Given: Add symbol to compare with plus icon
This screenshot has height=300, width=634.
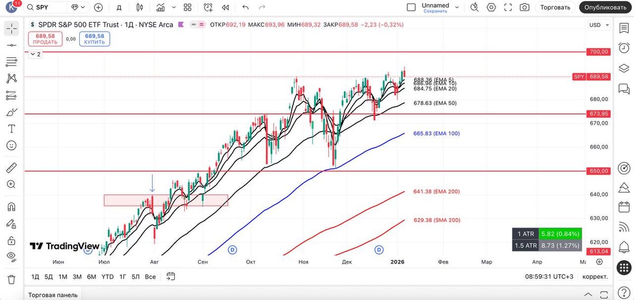Looking at the screenshot, I should click(98, 7).
